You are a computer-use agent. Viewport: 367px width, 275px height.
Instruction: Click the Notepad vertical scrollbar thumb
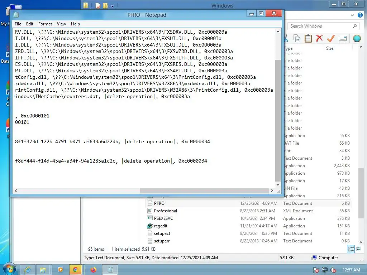pyautogui.click(x=278, y=120)
